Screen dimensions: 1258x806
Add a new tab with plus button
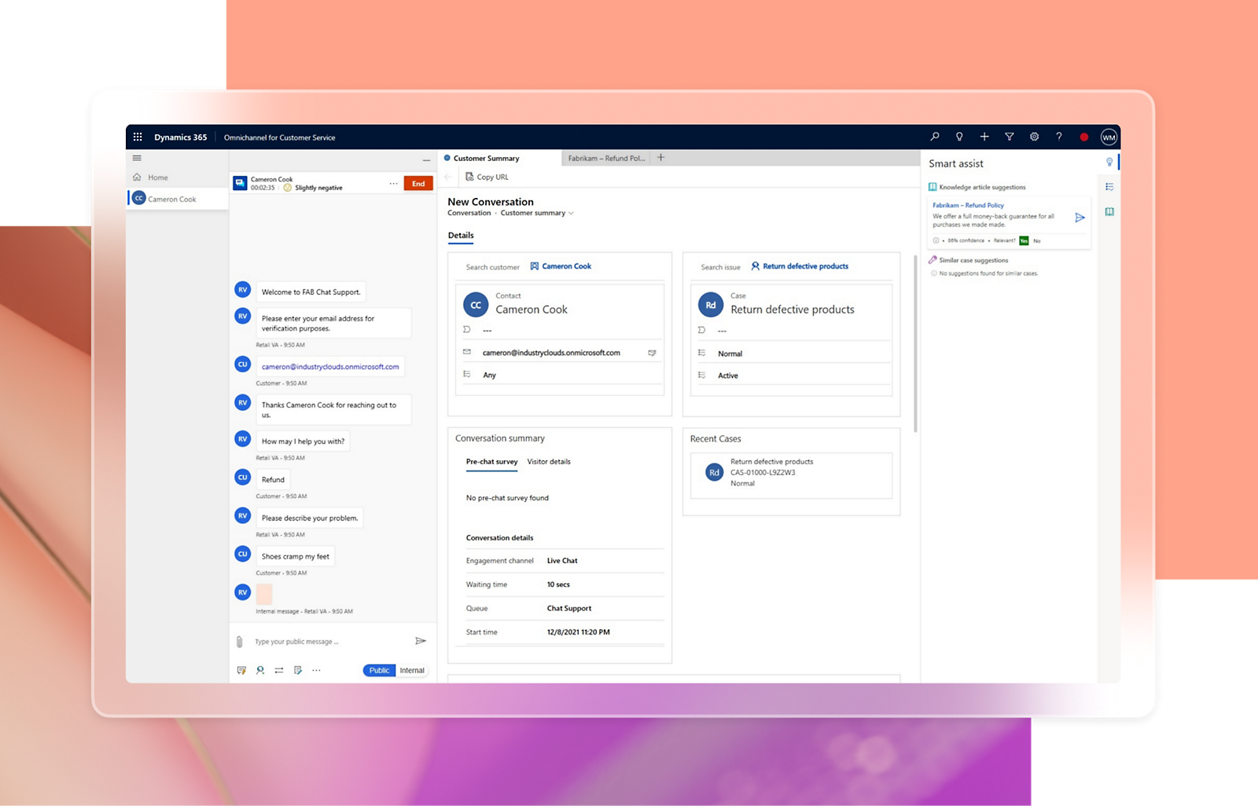[660, 158]
